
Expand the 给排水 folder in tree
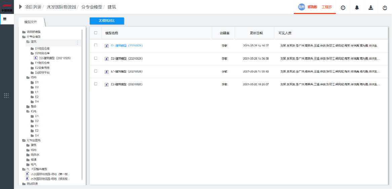click(x=28, y=155)
